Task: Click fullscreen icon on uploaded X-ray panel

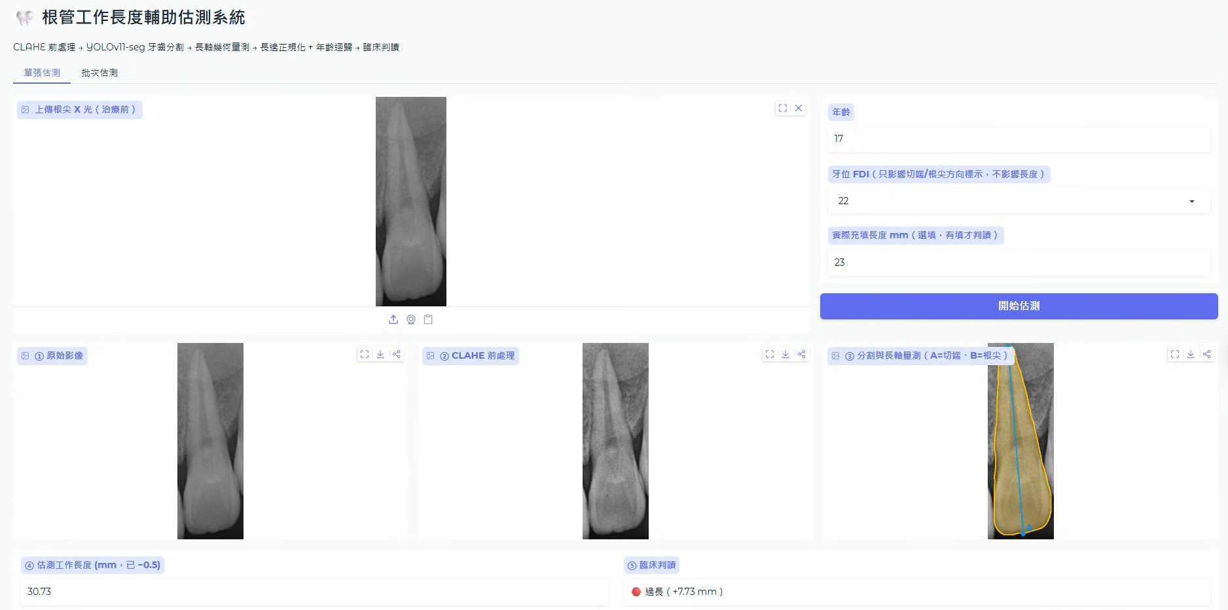Action: pos(783,108)
